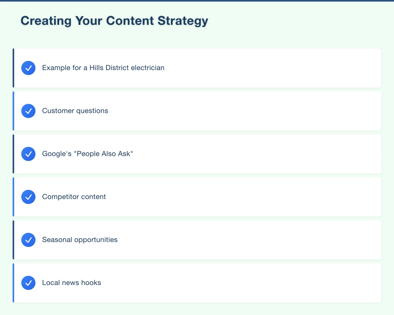
Task: Tap the checkmark icon for Seasonal opportunities
Action: [x=28, y=240]
